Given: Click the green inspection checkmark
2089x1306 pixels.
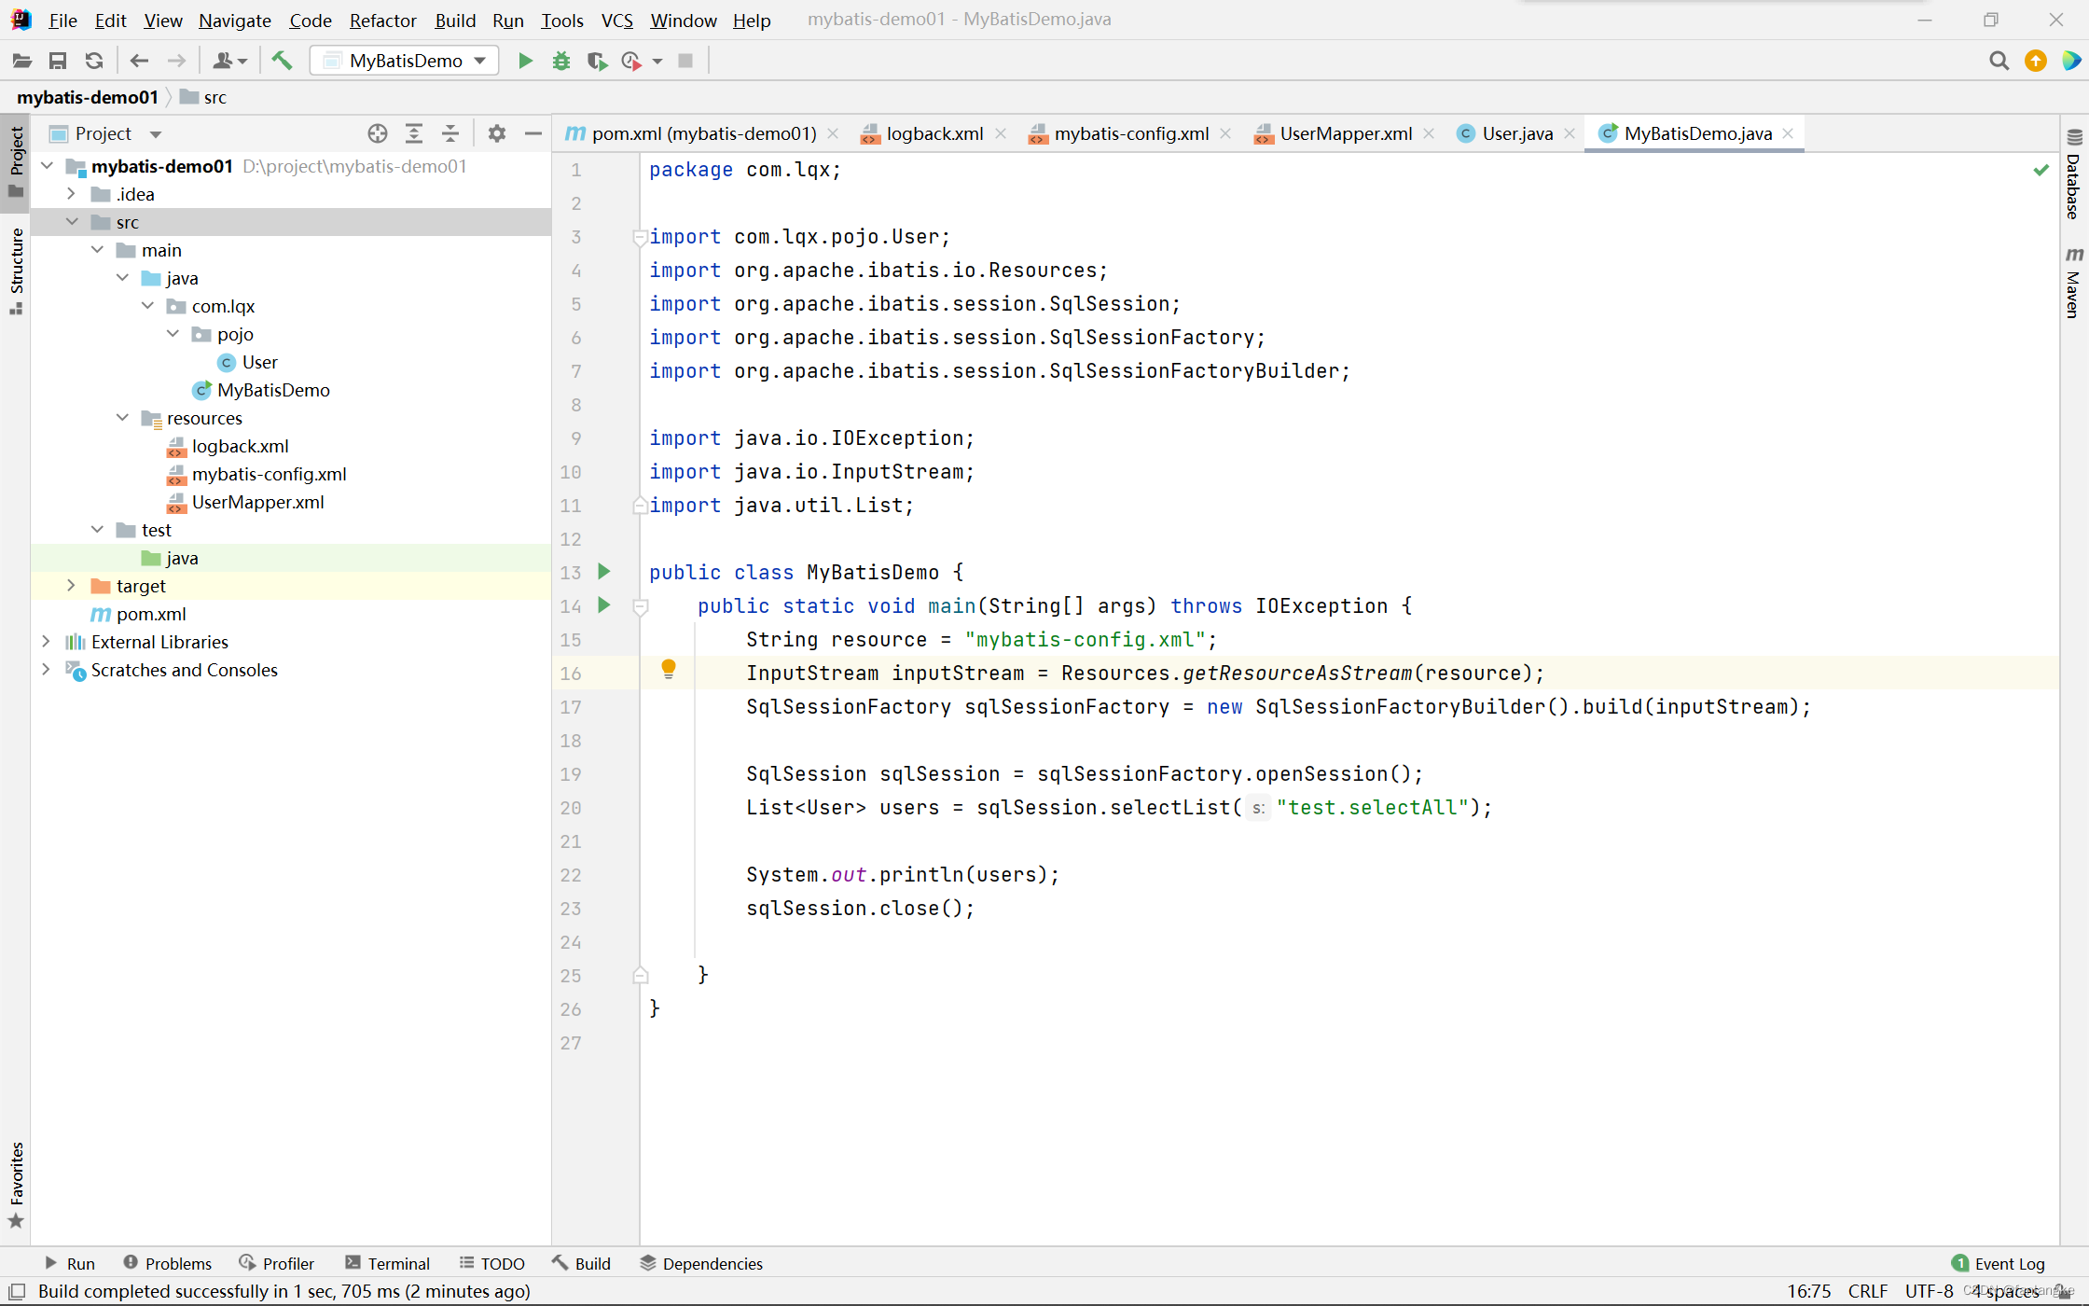Looking at the screenshot, I should click(x=2041, y=170).
